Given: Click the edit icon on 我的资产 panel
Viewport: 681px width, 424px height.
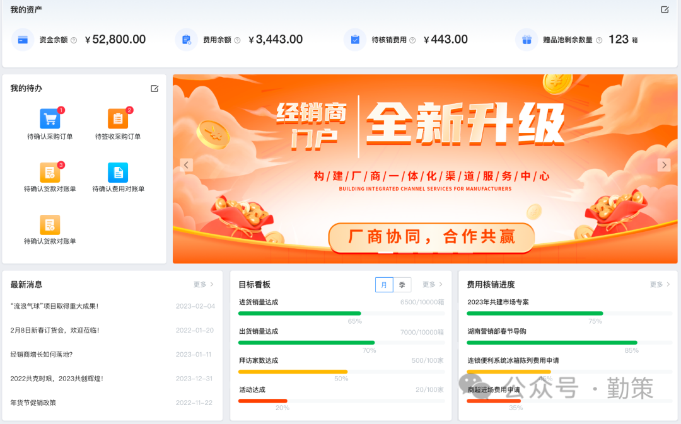Looking at the screenshot, I should [x=665, y=10].
